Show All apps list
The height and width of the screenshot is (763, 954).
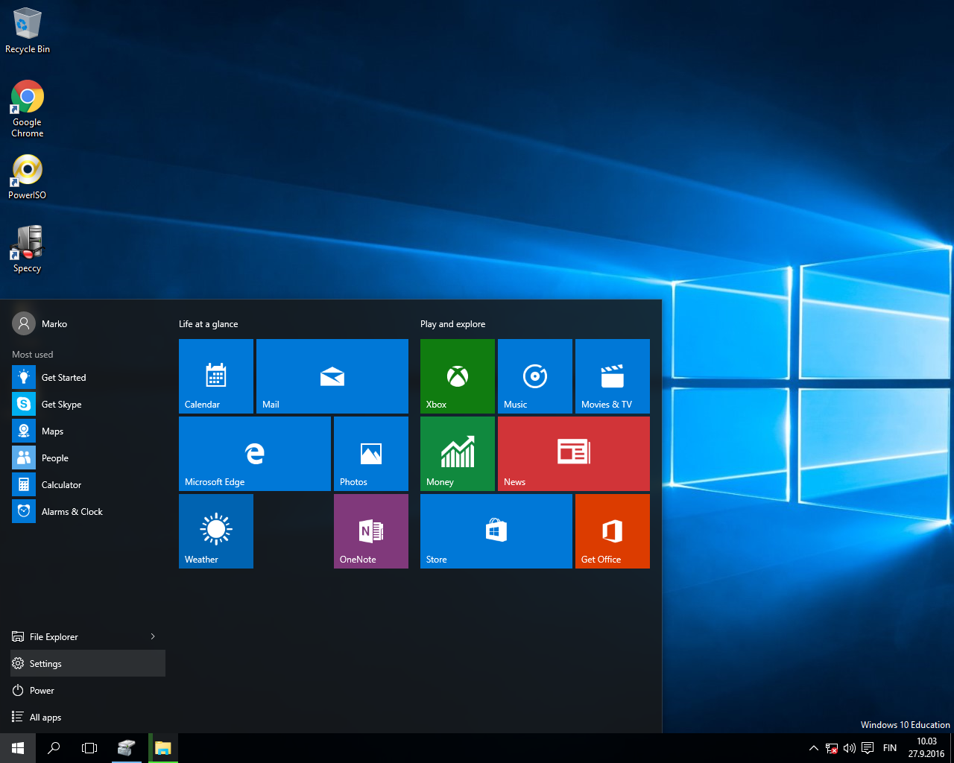[45, 717]
